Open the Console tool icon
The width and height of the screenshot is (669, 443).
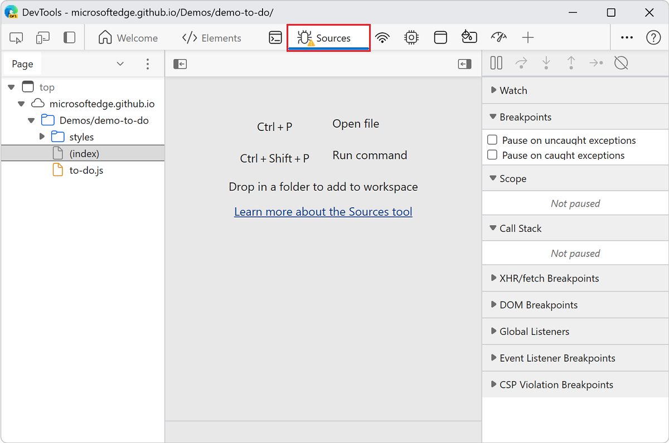[x=275, y=38]
